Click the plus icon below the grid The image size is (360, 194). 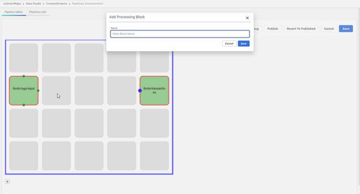[7, 181]
